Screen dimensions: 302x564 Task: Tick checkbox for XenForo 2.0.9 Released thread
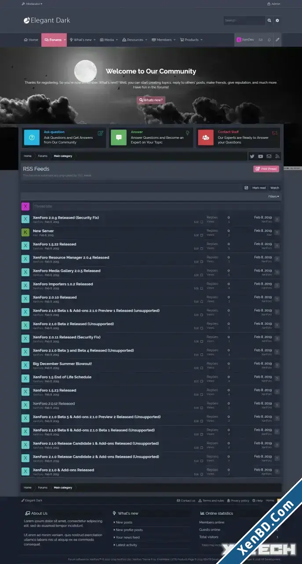pos(202,222)
